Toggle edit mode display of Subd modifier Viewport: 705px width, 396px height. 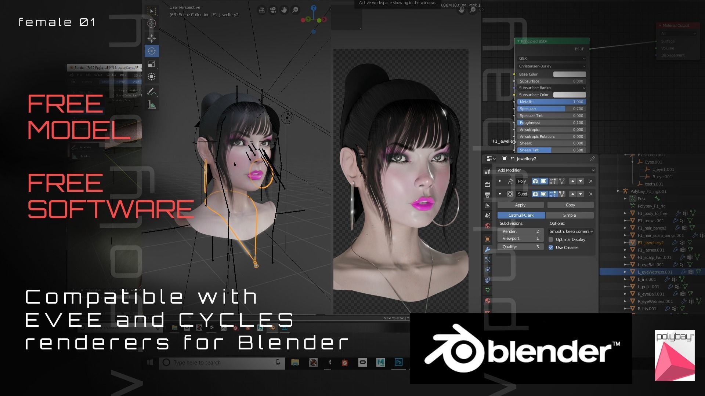(x=553, y=194)
